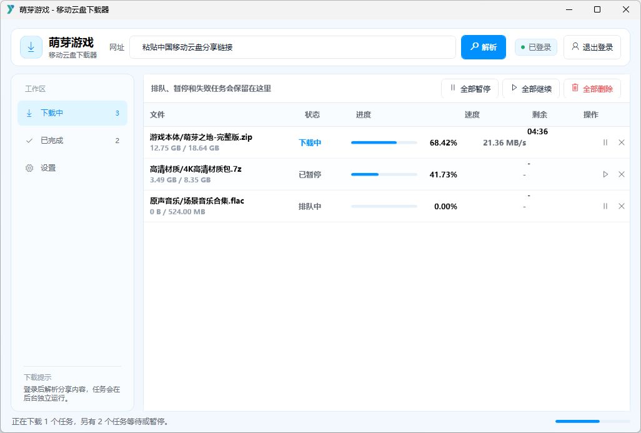This screenshot has width=641, height=433.
Task: Click the 3.49 GB / 8.35 GB size text
Action: click(181, 180)
